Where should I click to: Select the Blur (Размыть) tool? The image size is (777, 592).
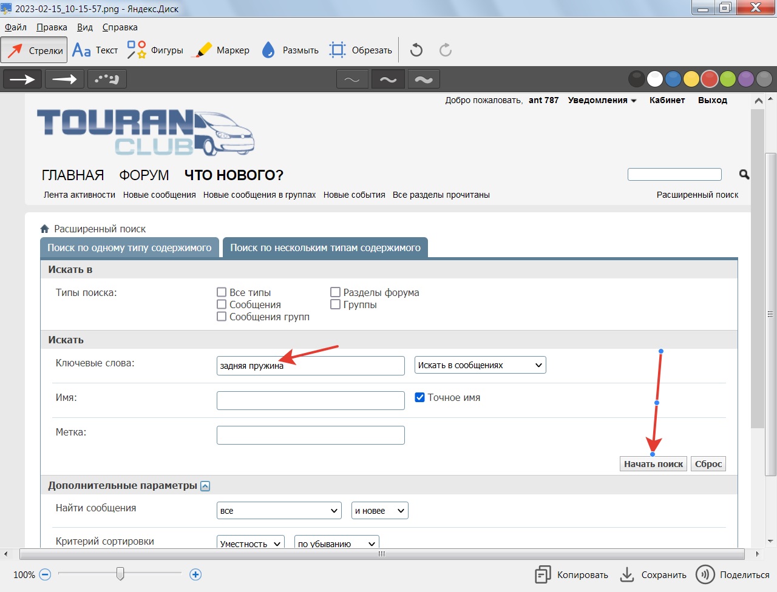(x=290, y=50)
